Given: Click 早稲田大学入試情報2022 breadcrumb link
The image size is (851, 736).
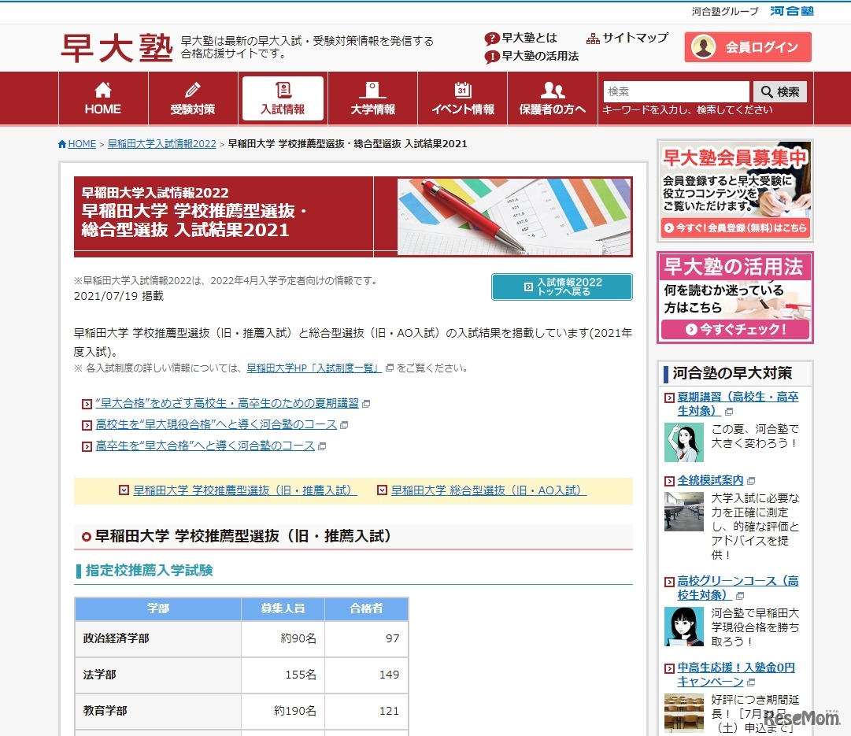Looking at the screenshot, I should point(161,144).
